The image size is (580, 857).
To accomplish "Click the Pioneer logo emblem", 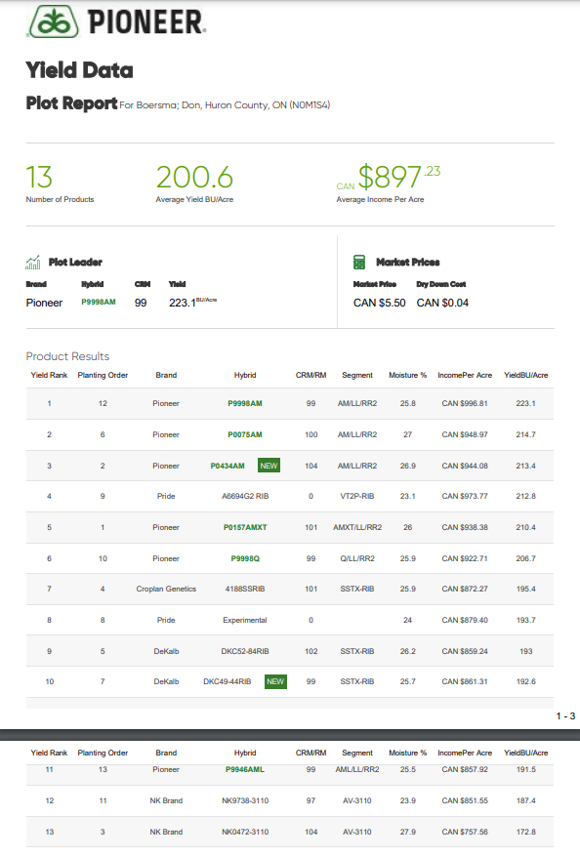I will click(54, 21).
